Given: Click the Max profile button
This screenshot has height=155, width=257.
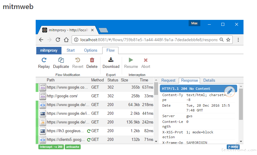Looking at the screenshot, I should pyautogui.click(x=194, y=23).
